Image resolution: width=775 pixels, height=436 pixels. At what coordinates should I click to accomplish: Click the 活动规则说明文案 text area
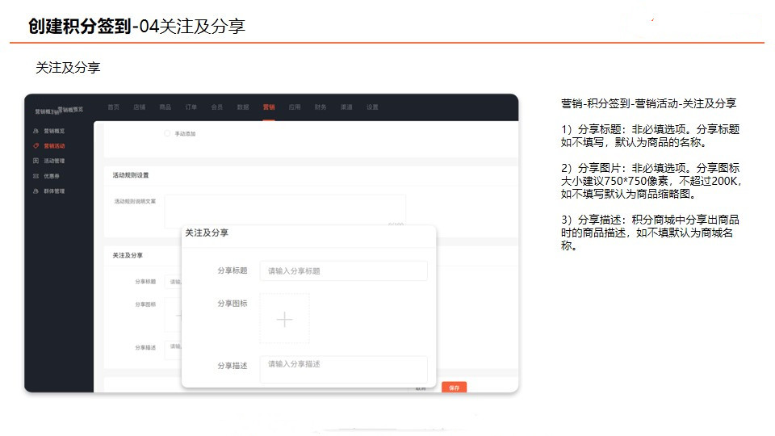pyautogui.click(x=285, y=211)
